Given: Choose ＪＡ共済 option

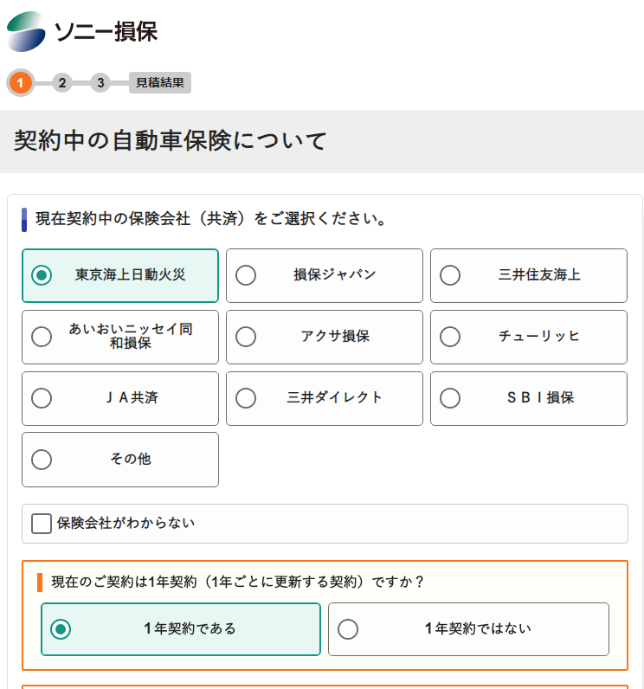Looking at the screenshot, I should tap(120, 398).
